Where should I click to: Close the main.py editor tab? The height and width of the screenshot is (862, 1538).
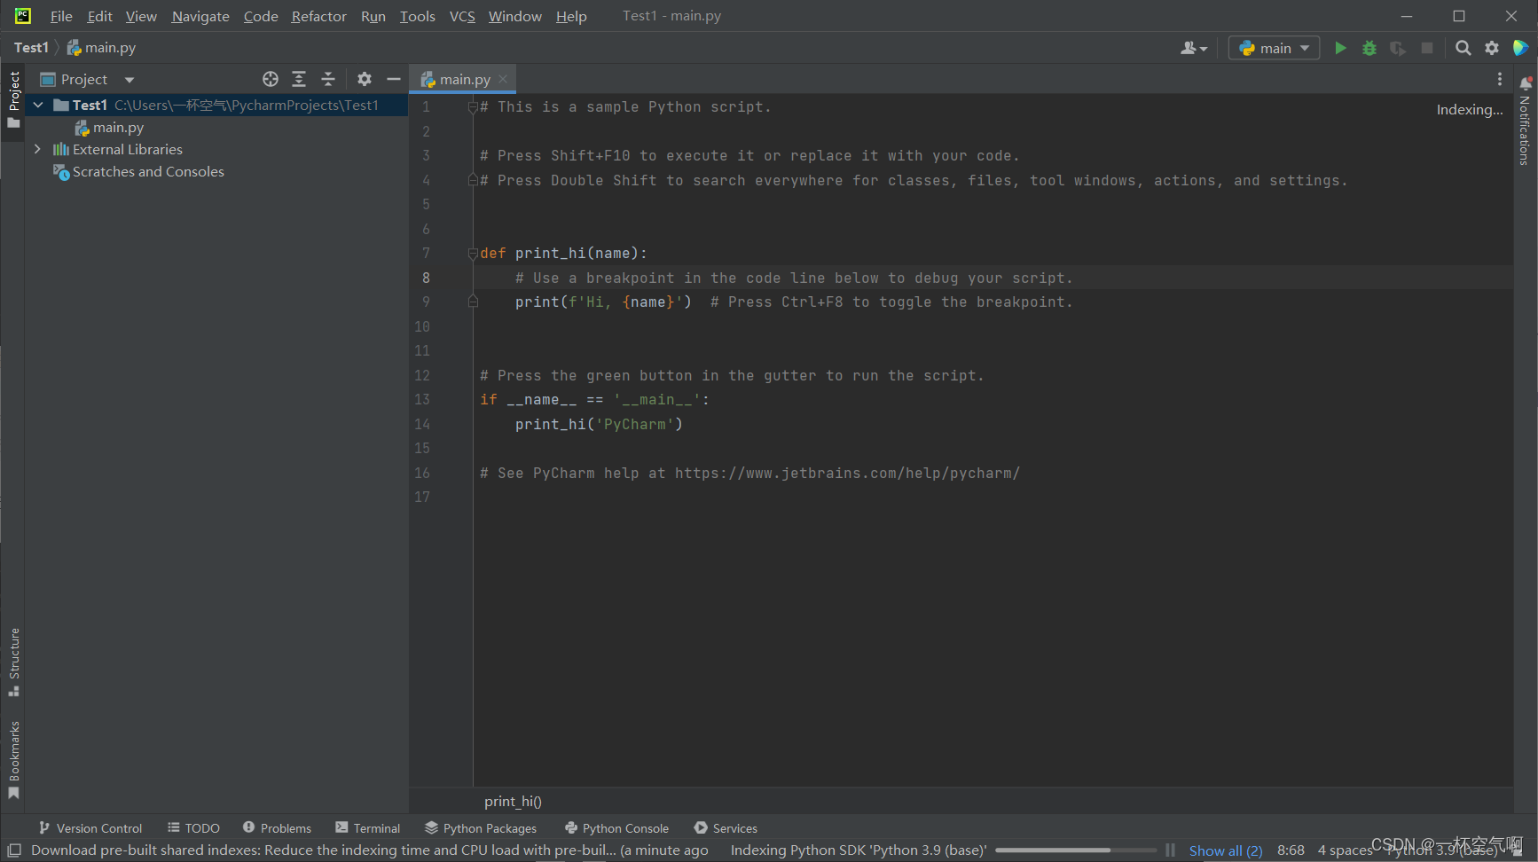click(503, 79)
